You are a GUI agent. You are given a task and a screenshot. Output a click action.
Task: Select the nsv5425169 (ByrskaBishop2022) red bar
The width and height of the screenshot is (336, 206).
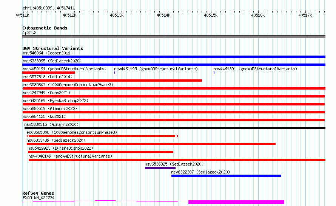pos(174,104)
